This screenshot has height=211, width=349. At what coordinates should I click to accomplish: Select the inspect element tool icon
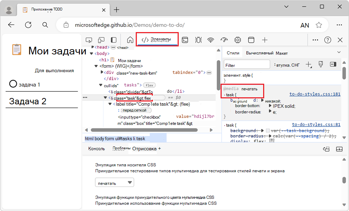coord(89,40)
